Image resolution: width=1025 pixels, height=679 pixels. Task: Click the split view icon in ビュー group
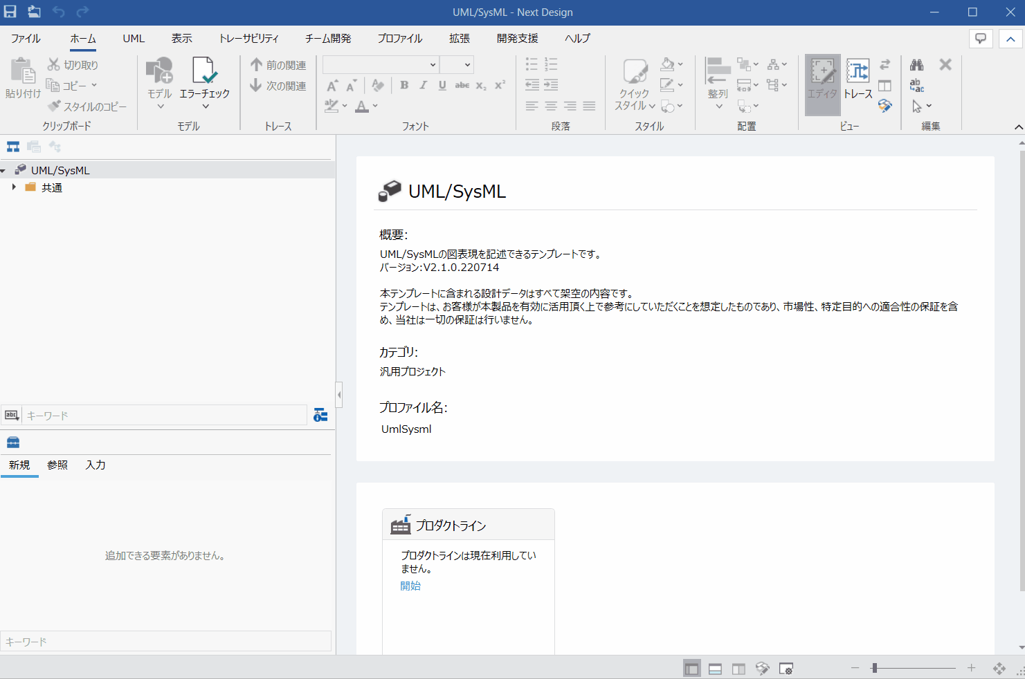[x=885, y=86]
